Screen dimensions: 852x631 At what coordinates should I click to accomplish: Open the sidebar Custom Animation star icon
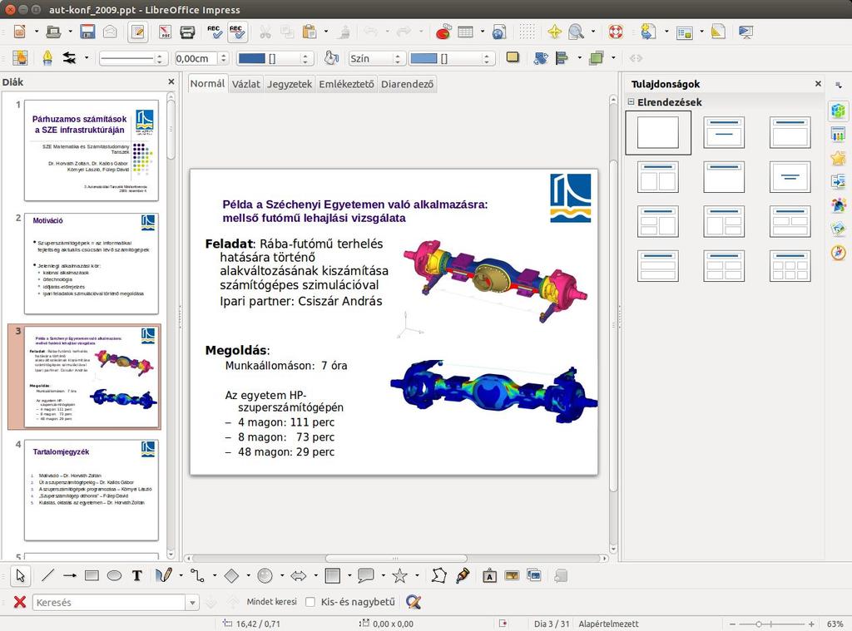click(x=839, y=158)
